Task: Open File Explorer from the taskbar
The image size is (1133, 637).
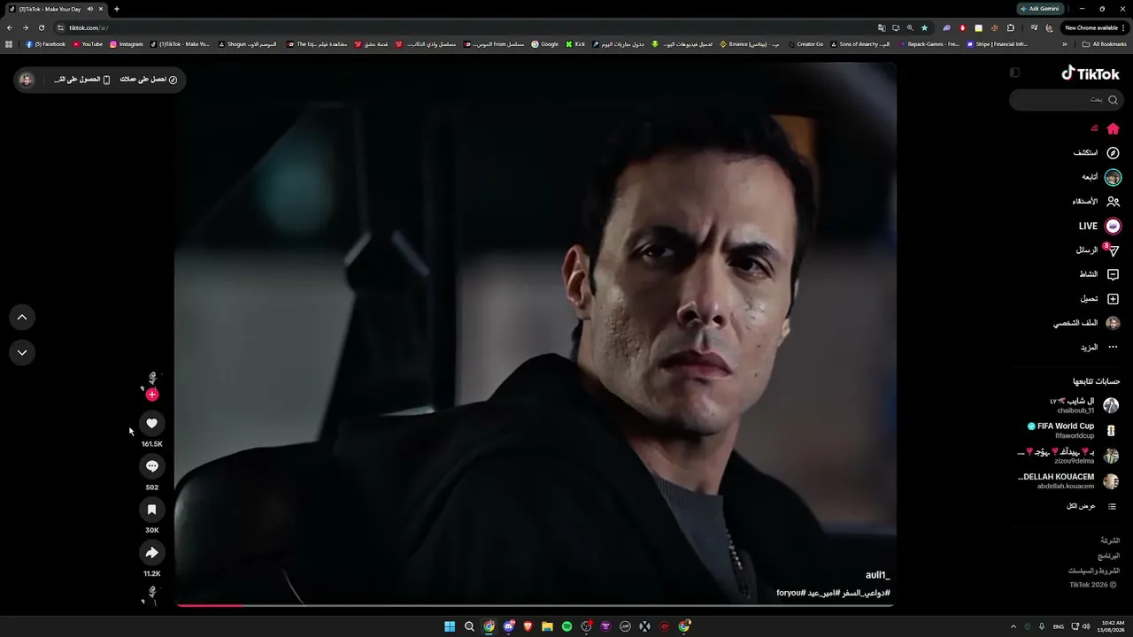Action: coord(547,626)
